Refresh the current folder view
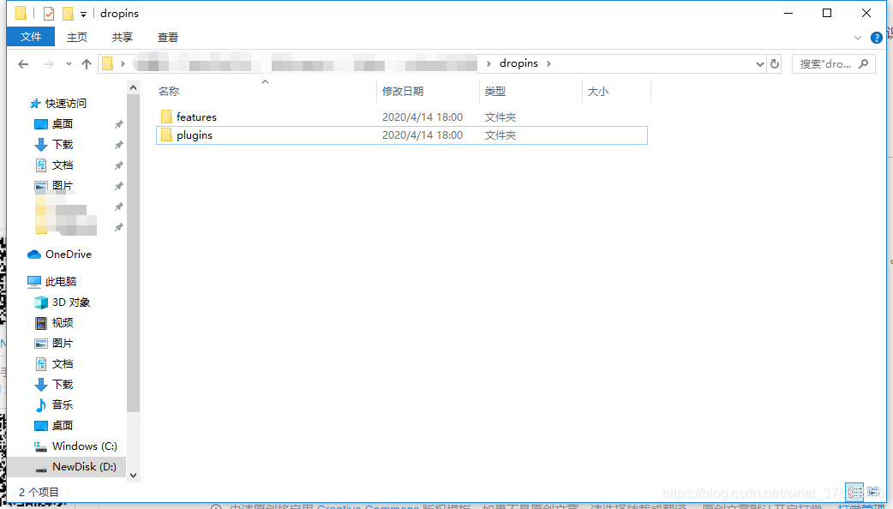The width and height of the screenshot is (893, 509). tap(775, 63)
